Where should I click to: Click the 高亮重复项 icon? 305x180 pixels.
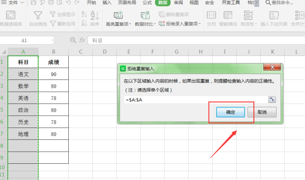pyautogui.click(x=118, y=15)
